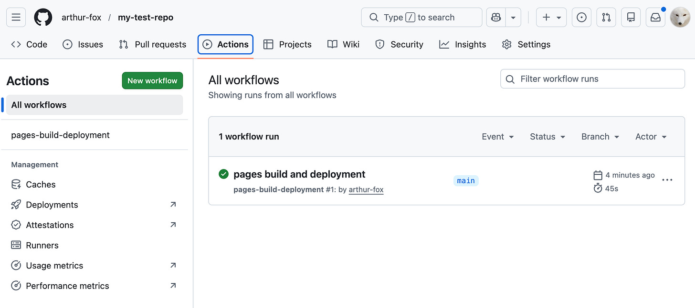
Task: Click the New workflow button
Action: click(152, 80)
